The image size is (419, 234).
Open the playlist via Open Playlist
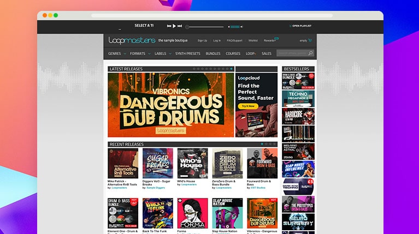[301, 26]
